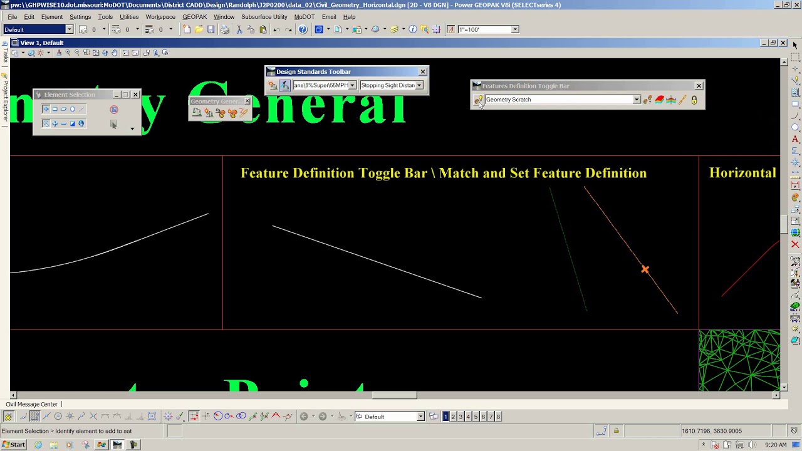Click the horizontal scrollbar thumb in View 1
The height and width of the screenshot is (451, 802).
[x=395, y=395]
